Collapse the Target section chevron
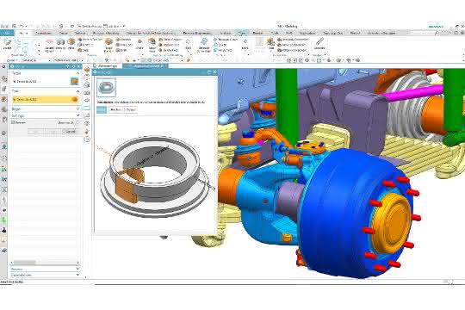 pos(78,73)
